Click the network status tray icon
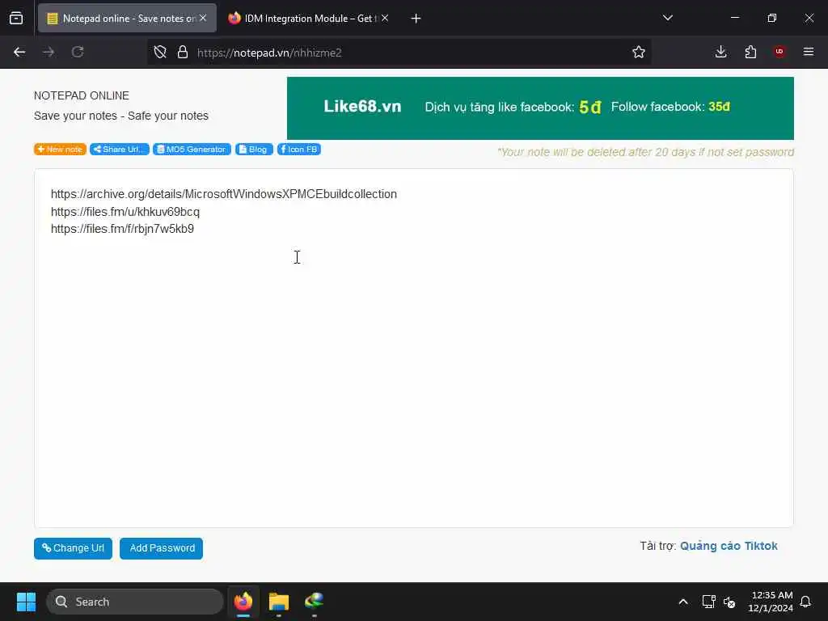Image resolution: width=828 pixels, height=621 pixels. (x=708, y=602)
